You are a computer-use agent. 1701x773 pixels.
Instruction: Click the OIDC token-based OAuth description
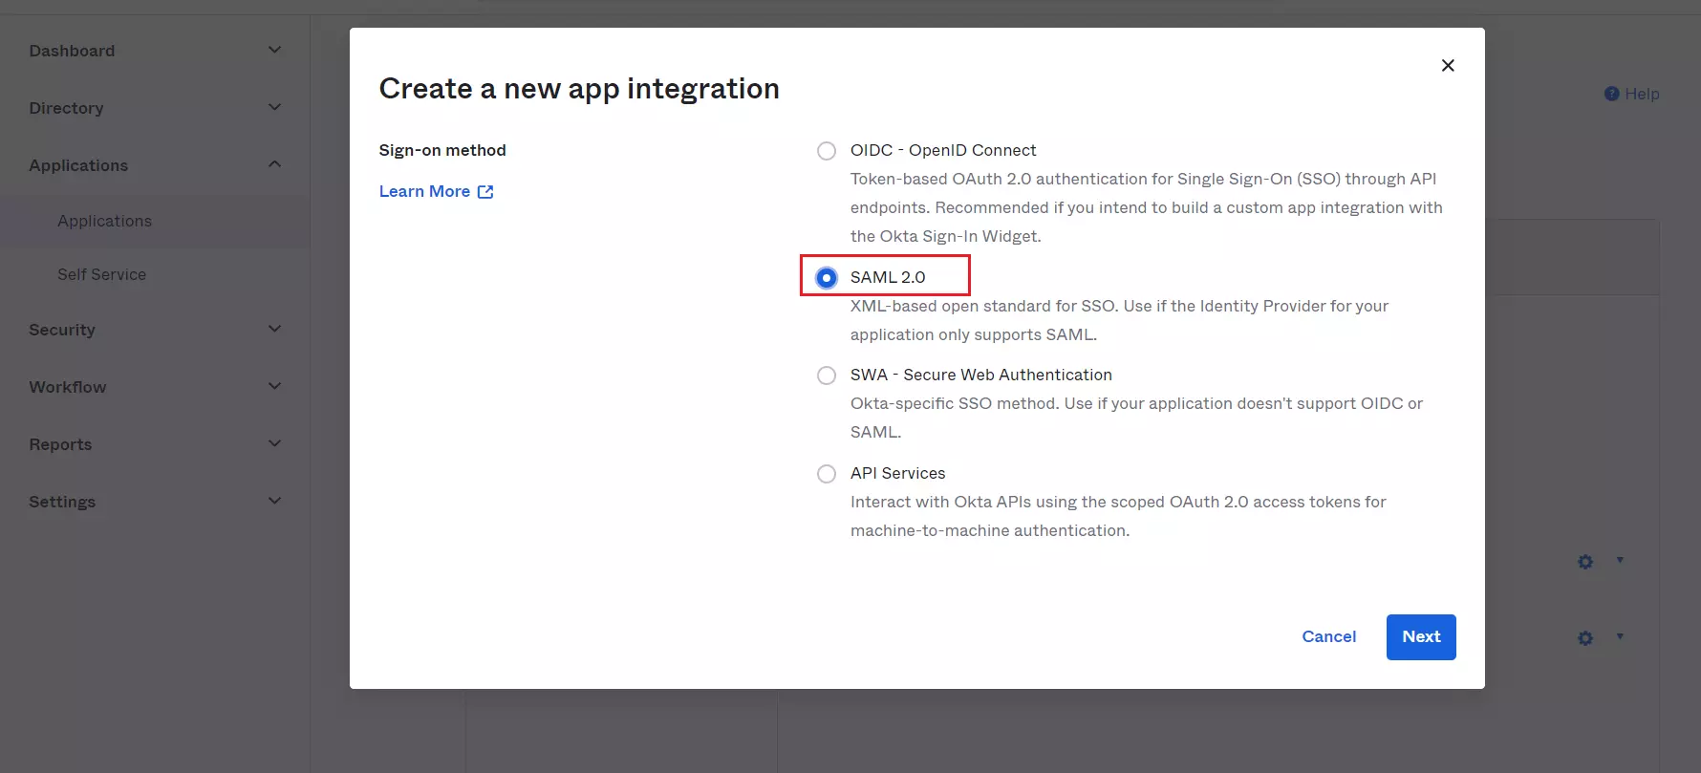(x=1147, y=207)
